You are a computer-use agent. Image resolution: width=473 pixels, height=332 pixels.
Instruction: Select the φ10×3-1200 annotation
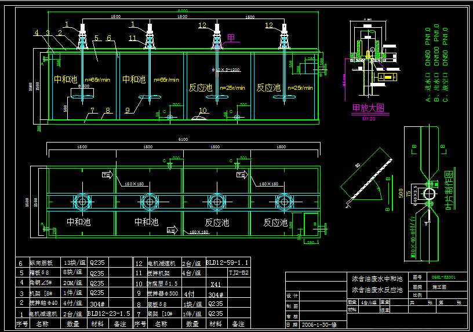point(225,70)
